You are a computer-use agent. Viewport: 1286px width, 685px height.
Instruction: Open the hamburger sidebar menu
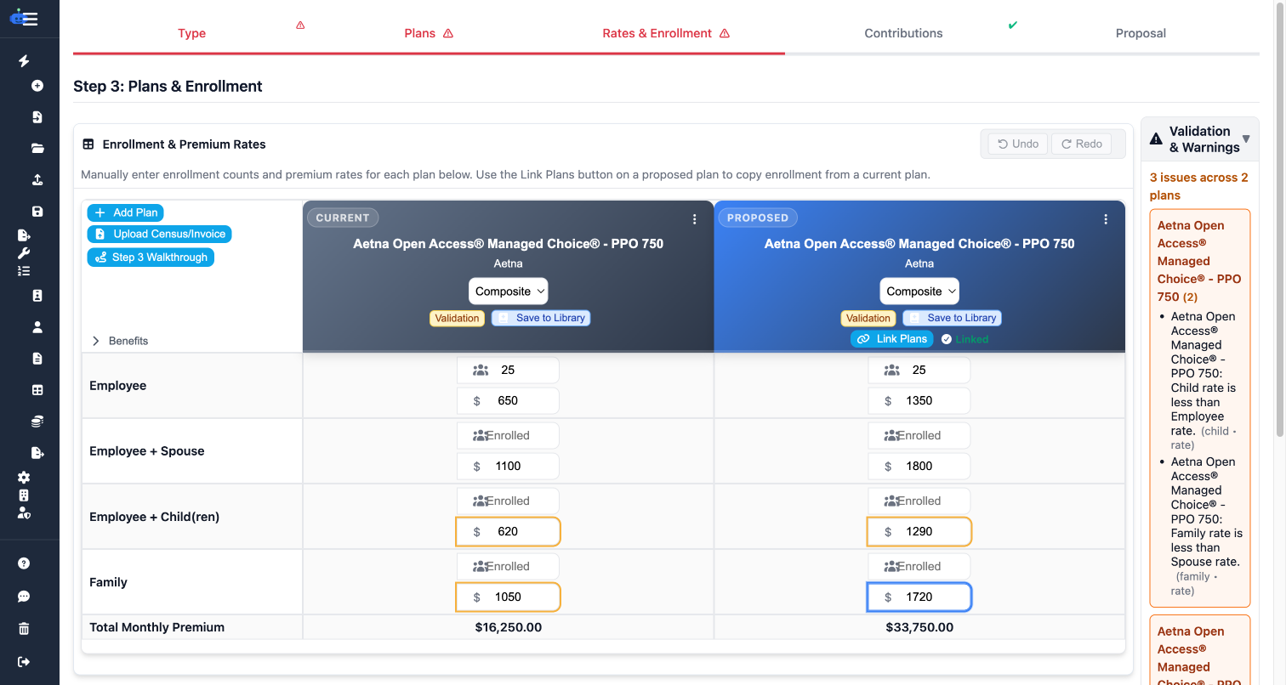(x=30, y=19)
